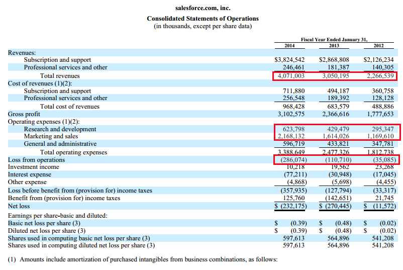Click 'Fiscal Year Ended January 31,' header
This screenshot has width=403, height=270.
click(334, 40)
